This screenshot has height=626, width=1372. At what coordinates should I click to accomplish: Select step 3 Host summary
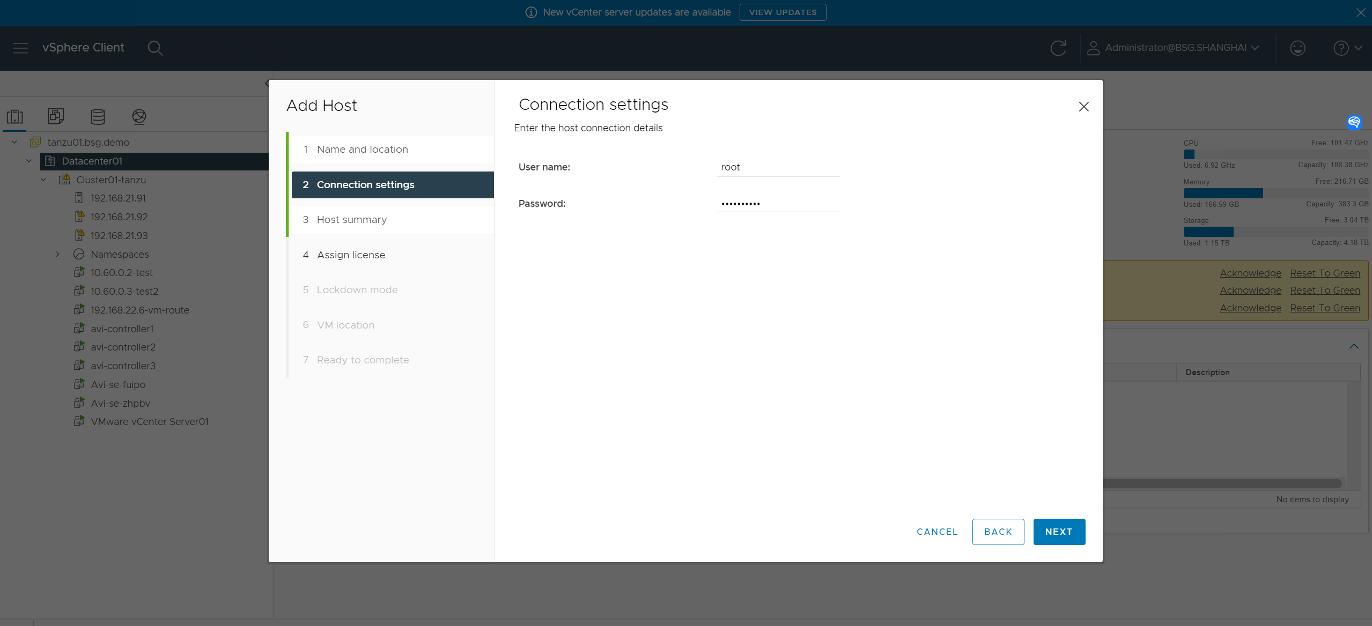click(351, 220)
